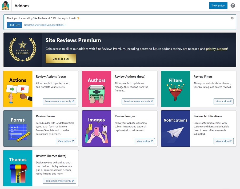The height and width of the screenshot is (189, 240).
Task: Click the Filters funnel thumbnail
Action: click(175, 89)
